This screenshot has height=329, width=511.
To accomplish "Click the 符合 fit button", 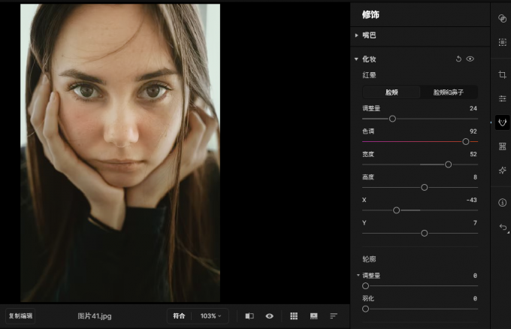I will [179, 316].
